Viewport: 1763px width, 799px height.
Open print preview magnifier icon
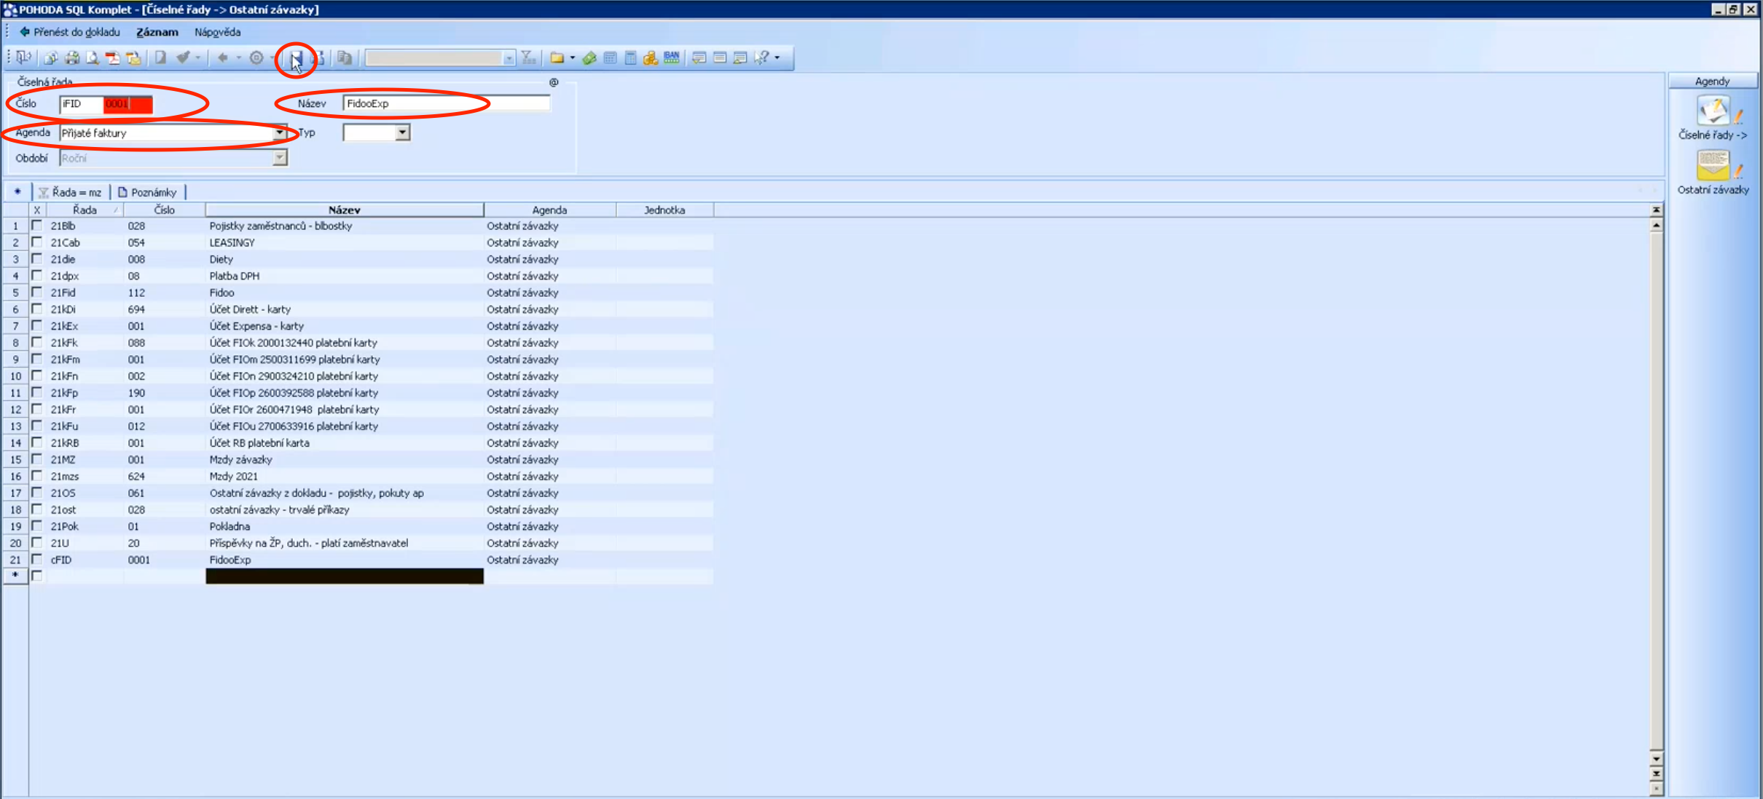coord(93,57)
